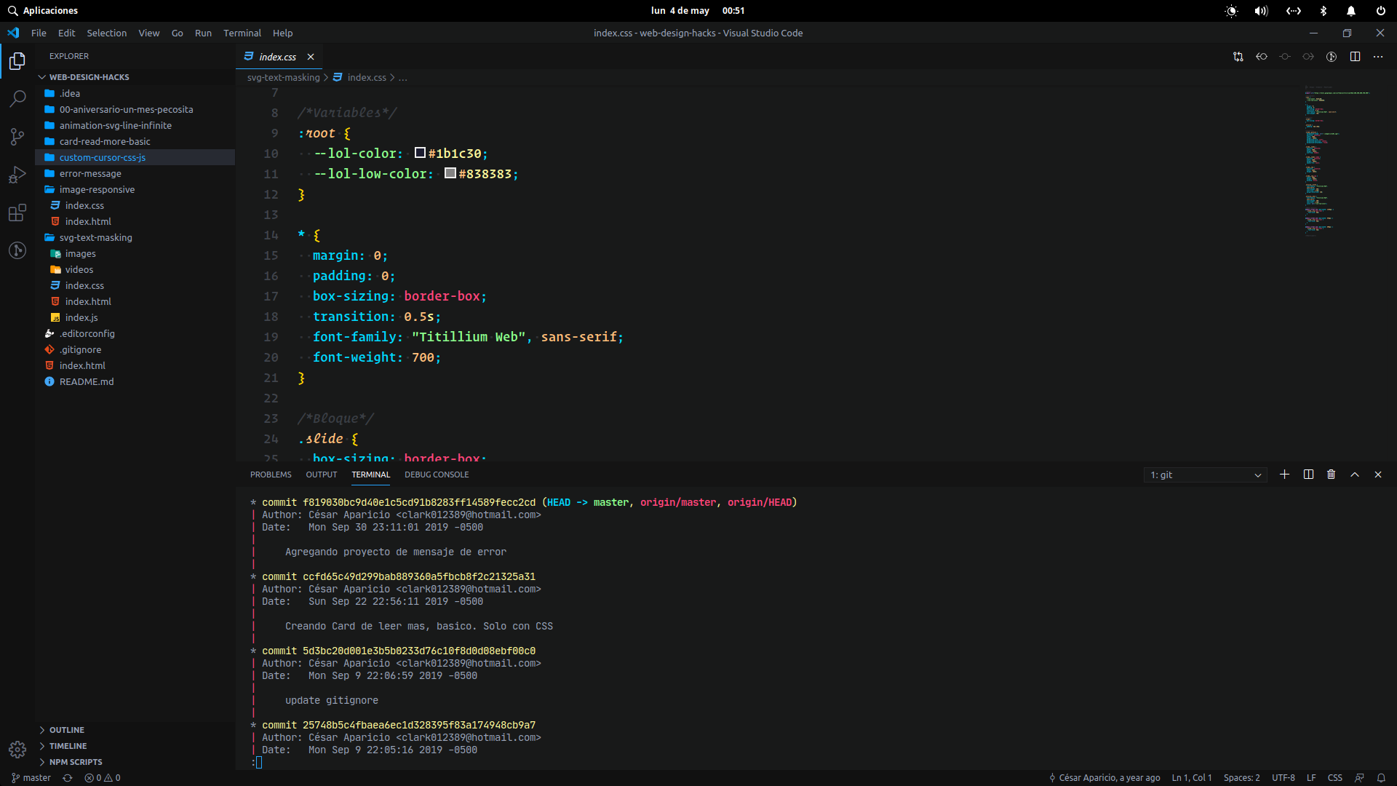1397x786 pixels.
Task: Open the Manage gear icon
Action: (17, 749)
